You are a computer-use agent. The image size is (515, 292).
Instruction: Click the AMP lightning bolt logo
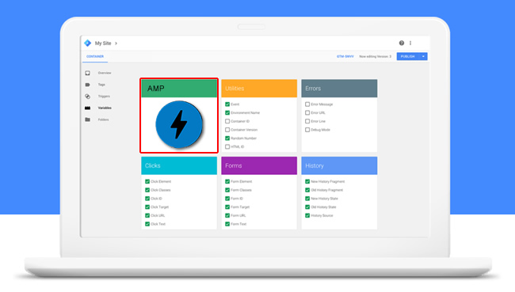[x=179, y=124]
